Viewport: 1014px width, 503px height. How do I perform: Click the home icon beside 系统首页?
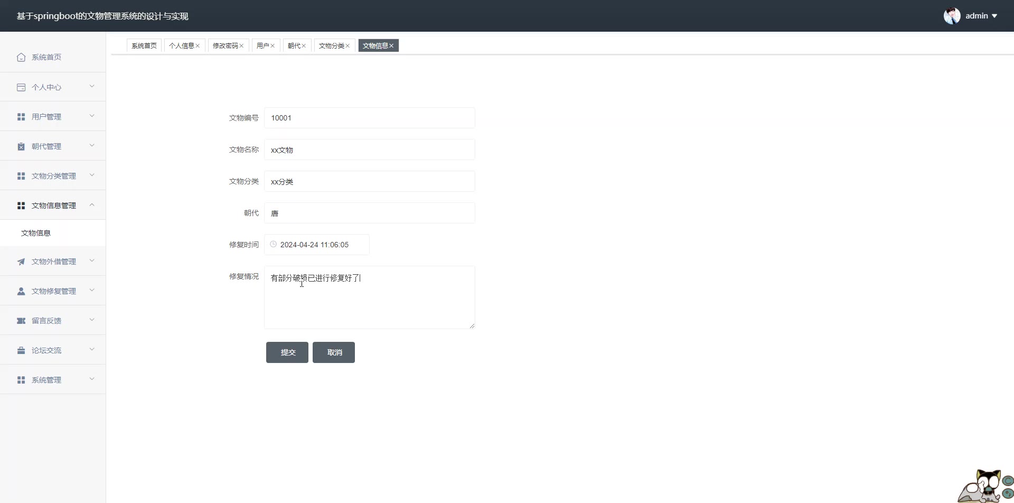point(21,57)
